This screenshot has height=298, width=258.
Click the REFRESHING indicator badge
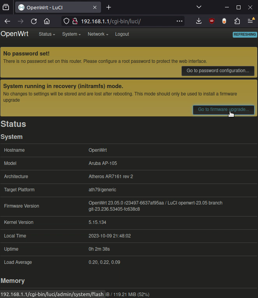(x=245, y=35)
